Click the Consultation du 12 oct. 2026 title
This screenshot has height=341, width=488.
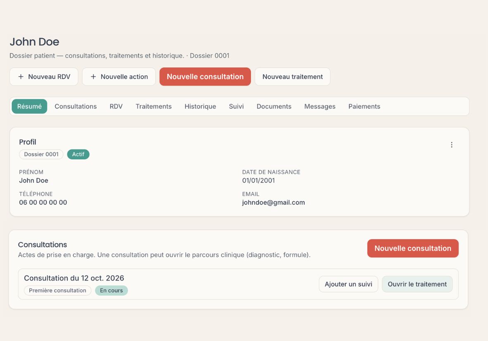click(74, 278)
